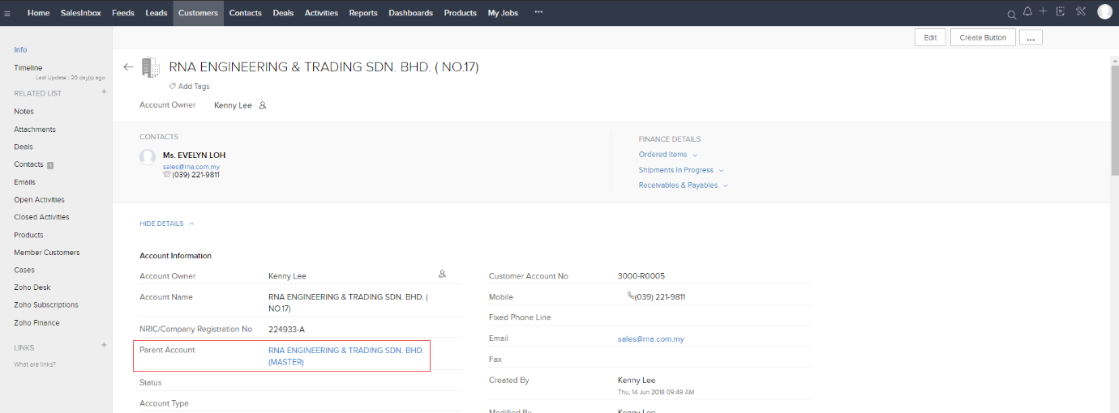
Task: Add a related list with plus icon
Action: [104, 92]
